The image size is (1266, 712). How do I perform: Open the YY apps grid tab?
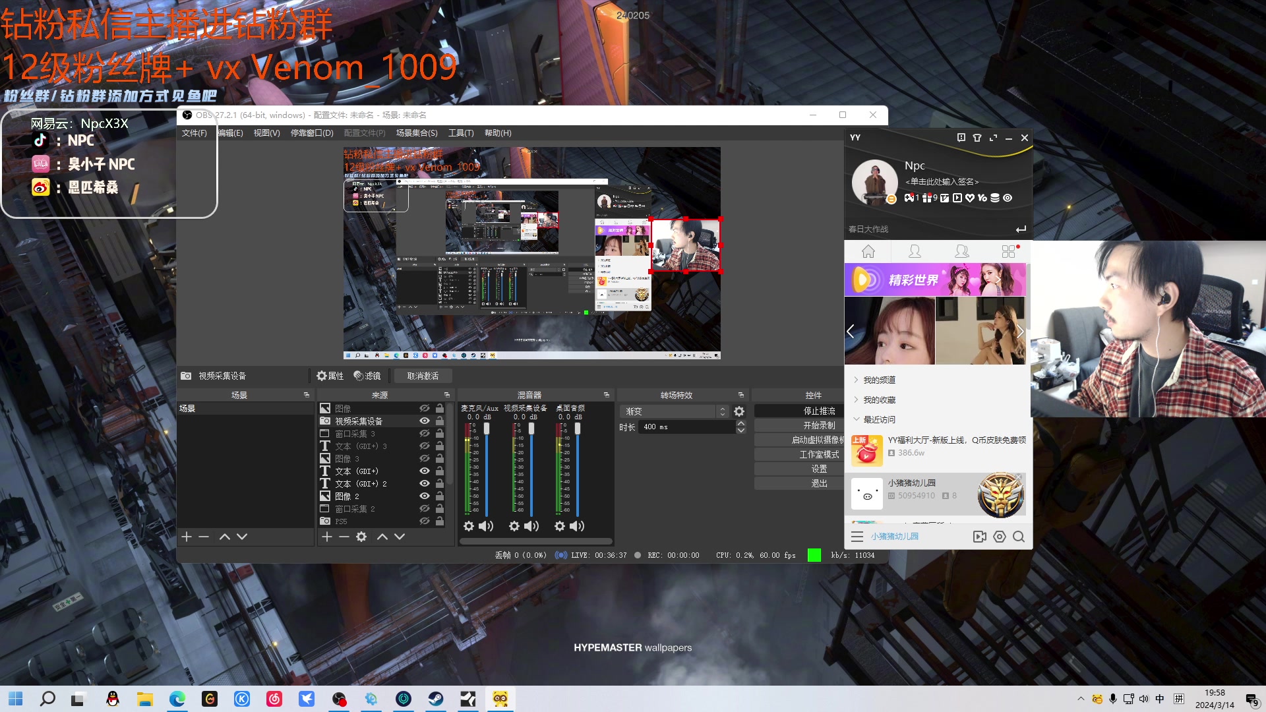[x=1009, y=251]
